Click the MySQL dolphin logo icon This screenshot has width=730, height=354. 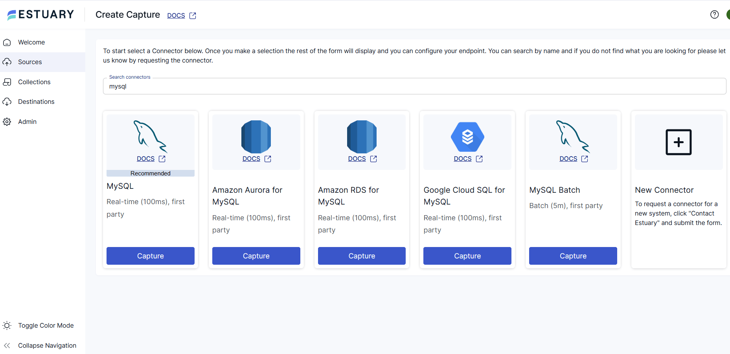(x=150, y=136)
